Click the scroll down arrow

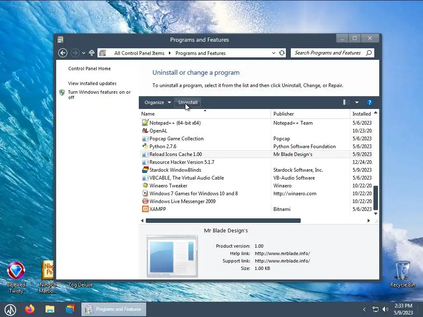[375, 213]
